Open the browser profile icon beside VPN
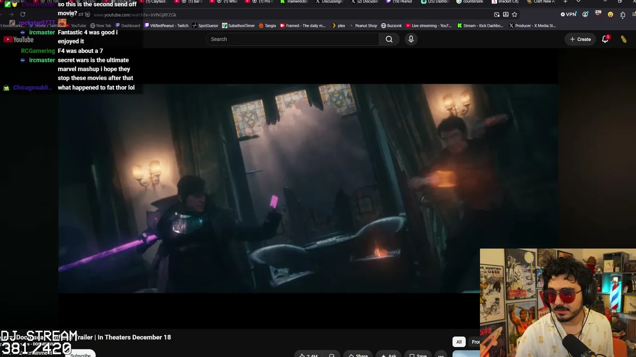Image resolution: width=636 pixels, height=357 pixels. tap(585, 14)
